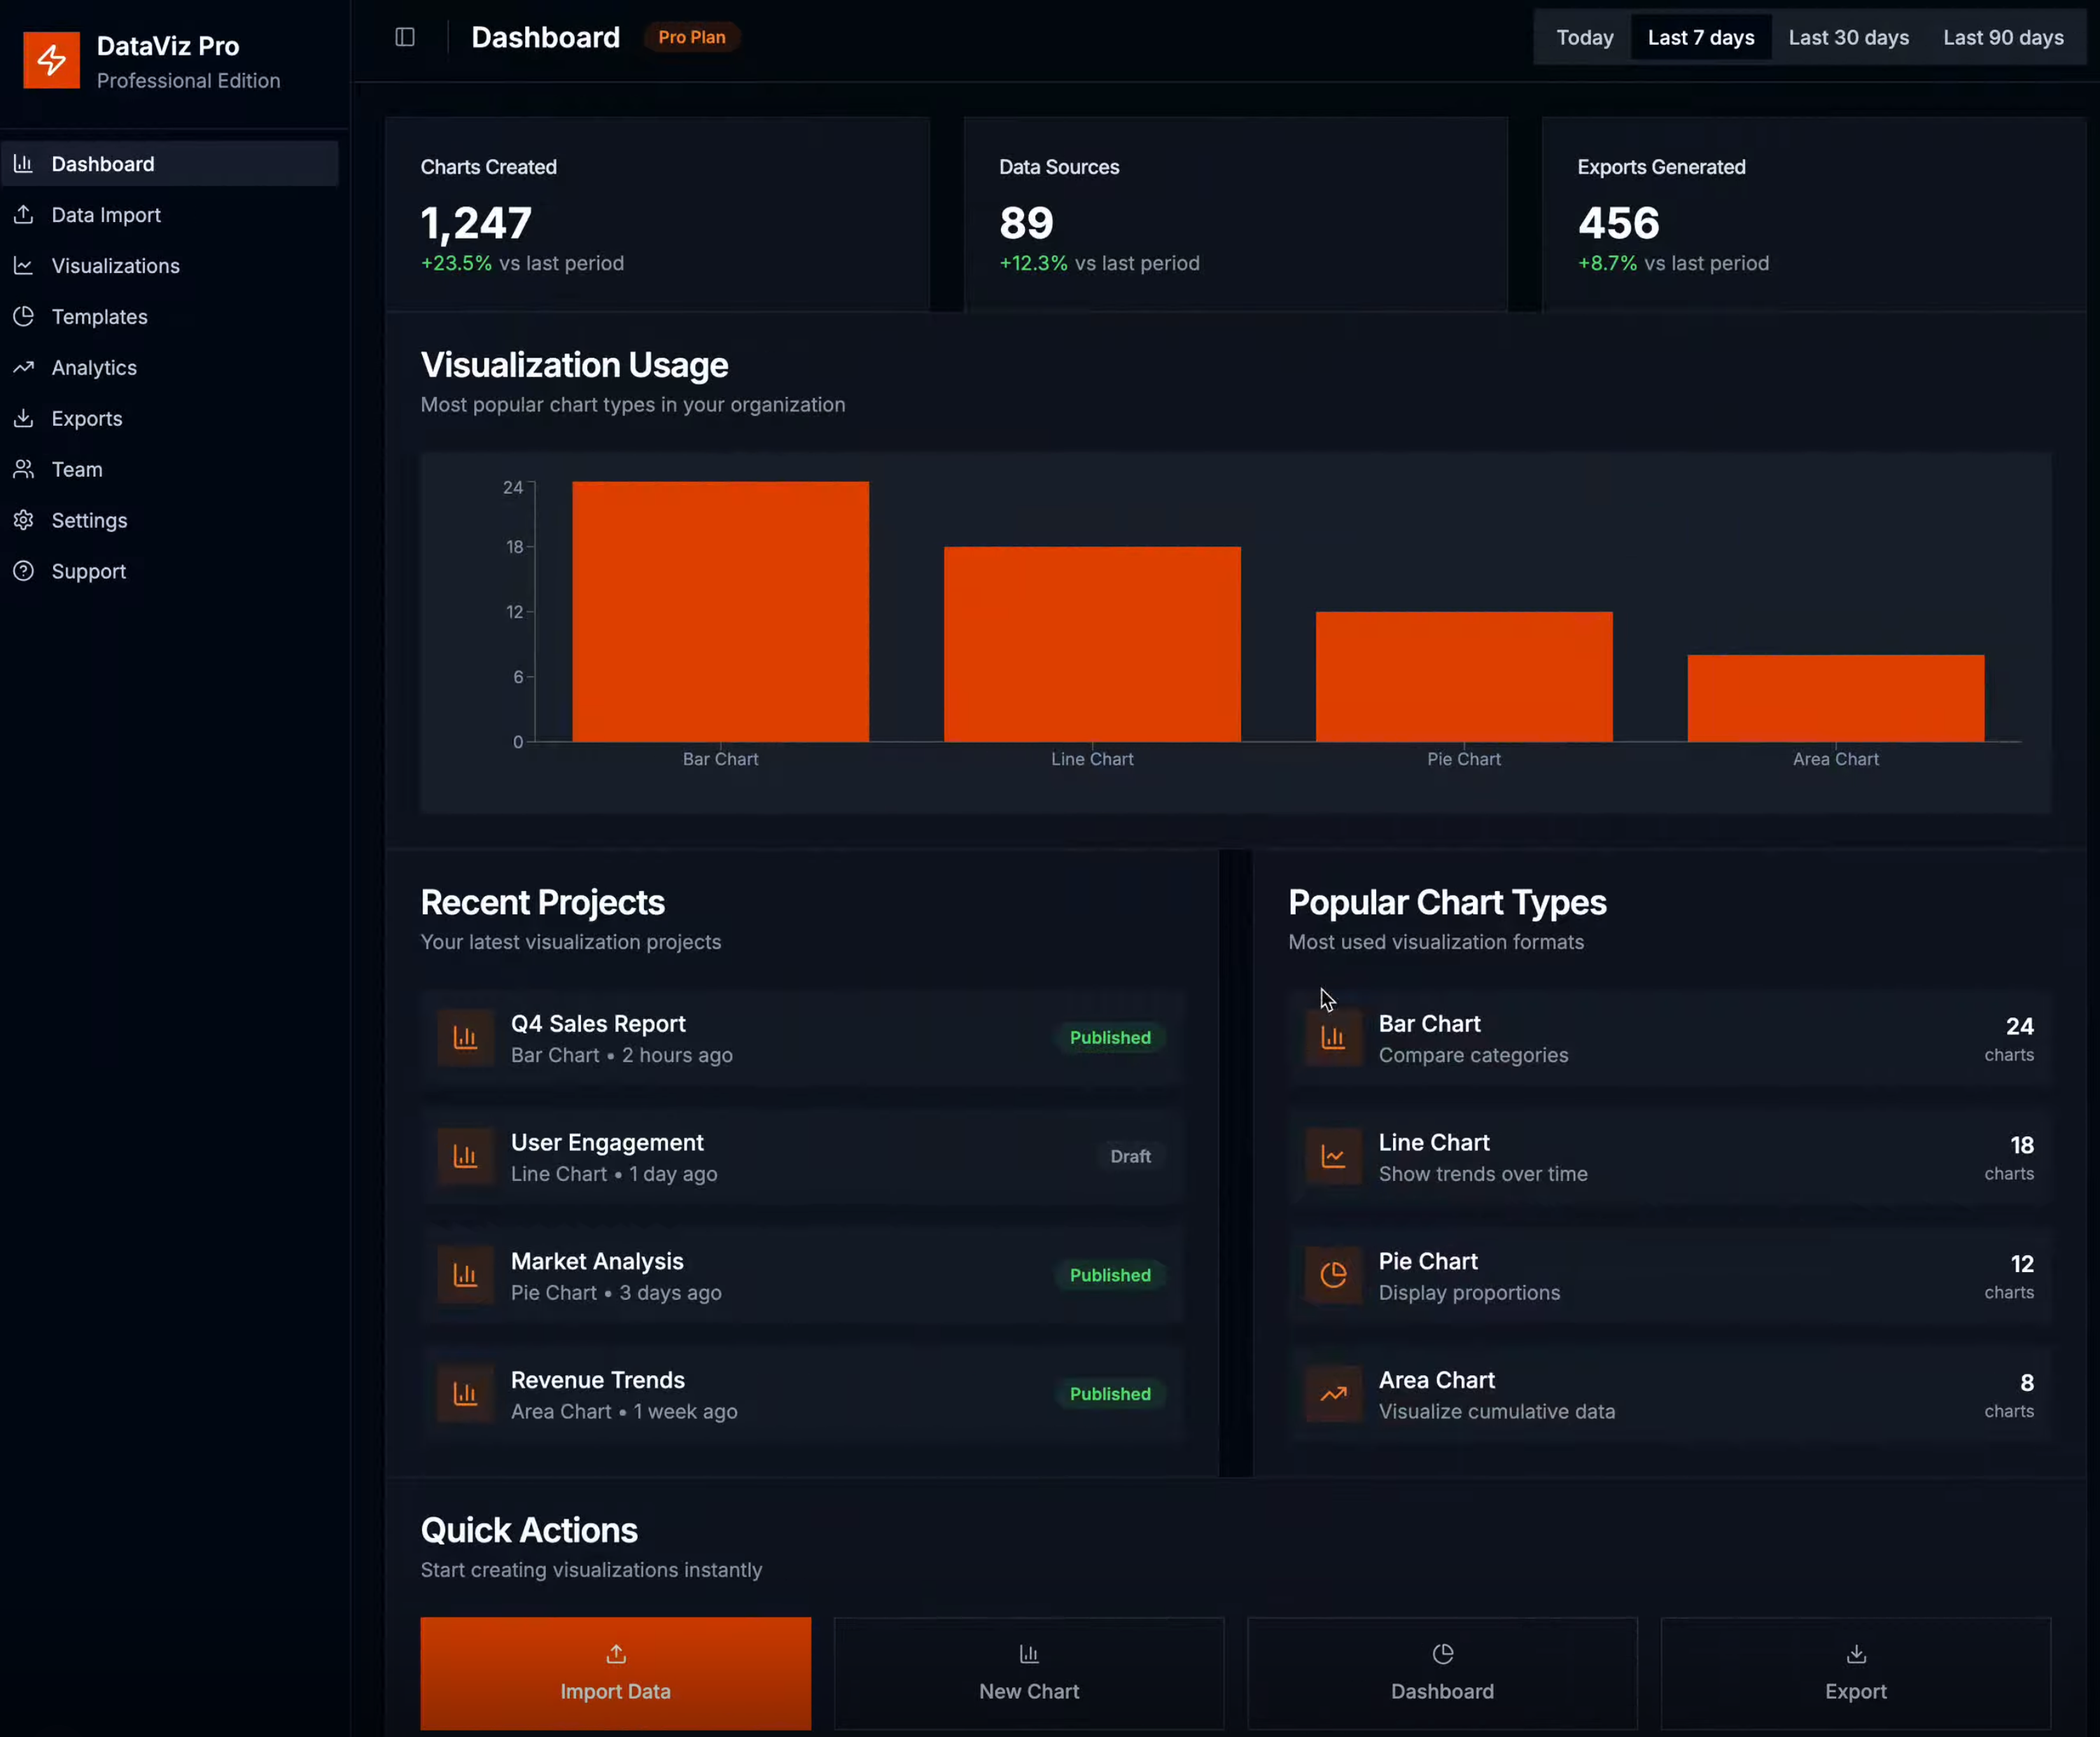
Task: Click the DataViz Pro lightning logo
Action: 51,61
